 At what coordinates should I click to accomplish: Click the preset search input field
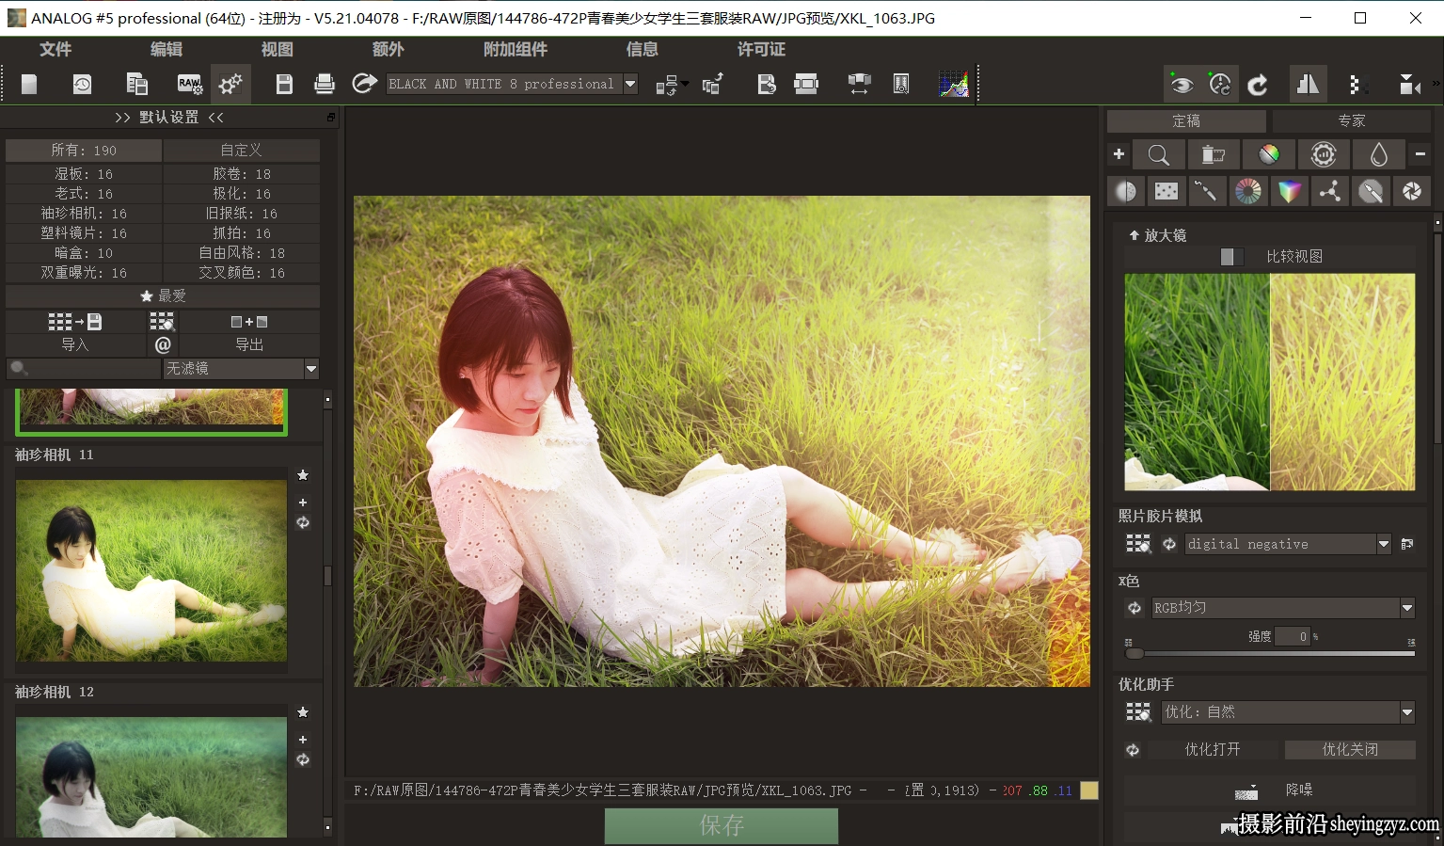pyautogui.click(x=84, y=369)
